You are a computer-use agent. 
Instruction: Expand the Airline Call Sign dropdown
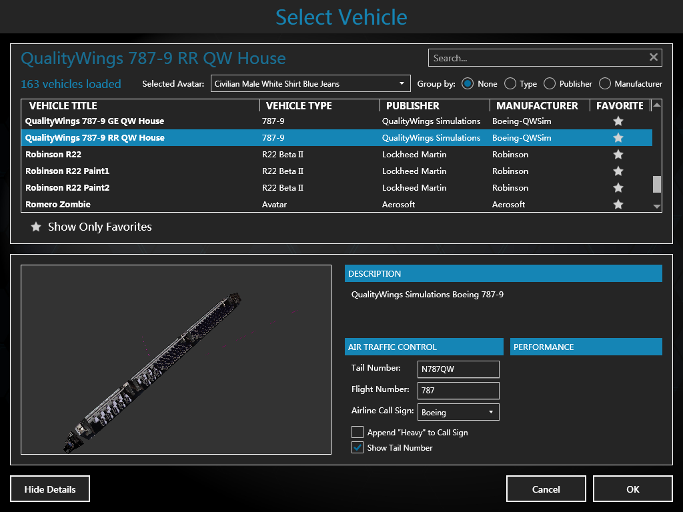click(458, 412)
